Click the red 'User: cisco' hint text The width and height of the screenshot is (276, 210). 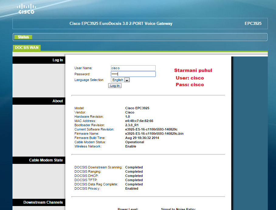190,78
